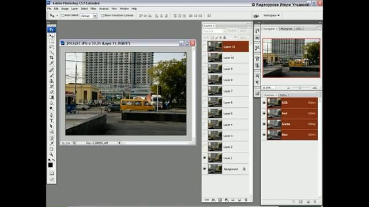This screenshot has width=369, height=207.
Task: Click the Create new layer icon
Action: pyautogui.click(x=239, y=200)
